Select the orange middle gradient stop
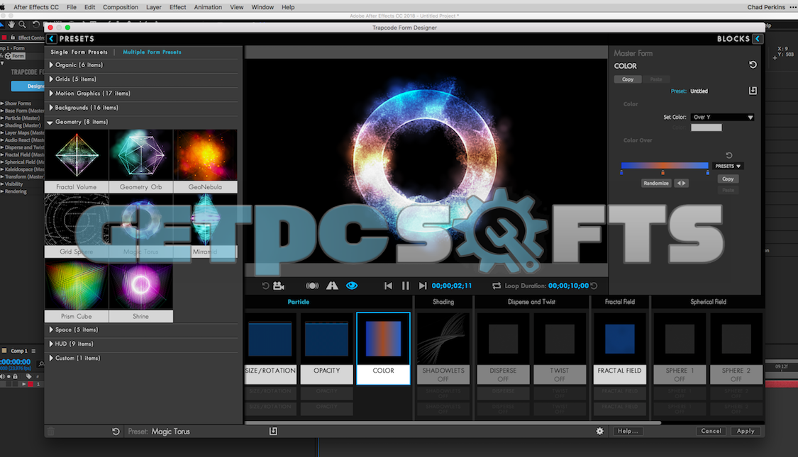 click(663, 173)
